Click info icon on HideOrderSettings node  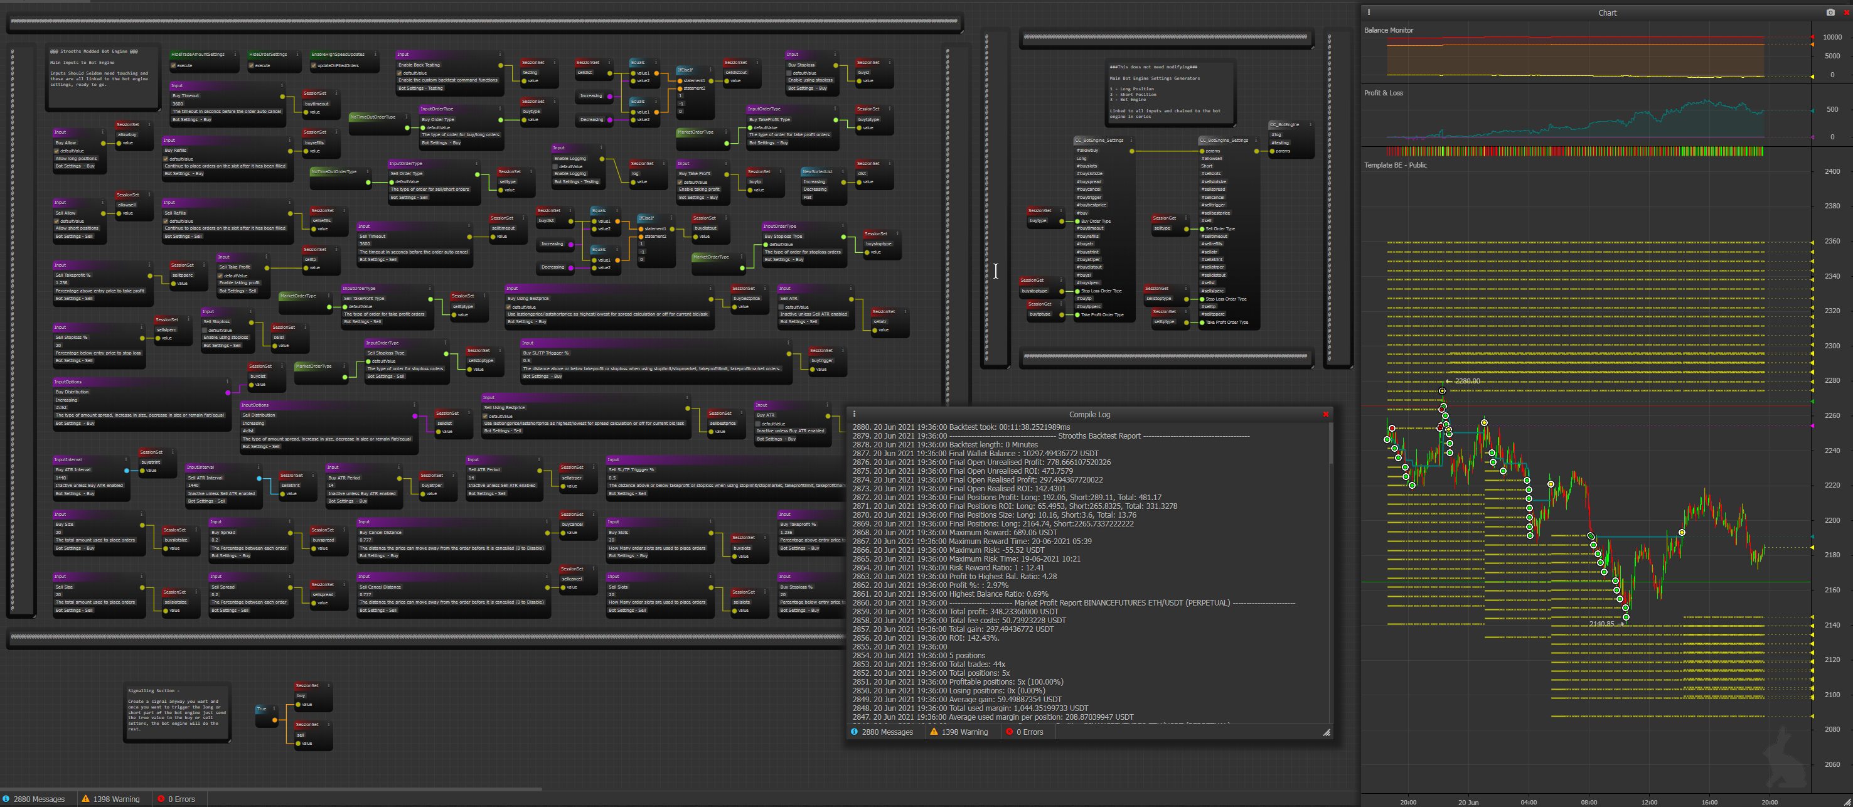coord(297,54)
